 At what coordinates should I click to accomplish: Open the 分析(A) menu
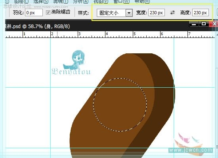[81, 2]
